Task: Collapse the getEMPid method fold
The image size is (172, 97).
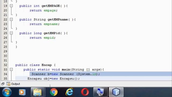Action: [x=11, y=33]
